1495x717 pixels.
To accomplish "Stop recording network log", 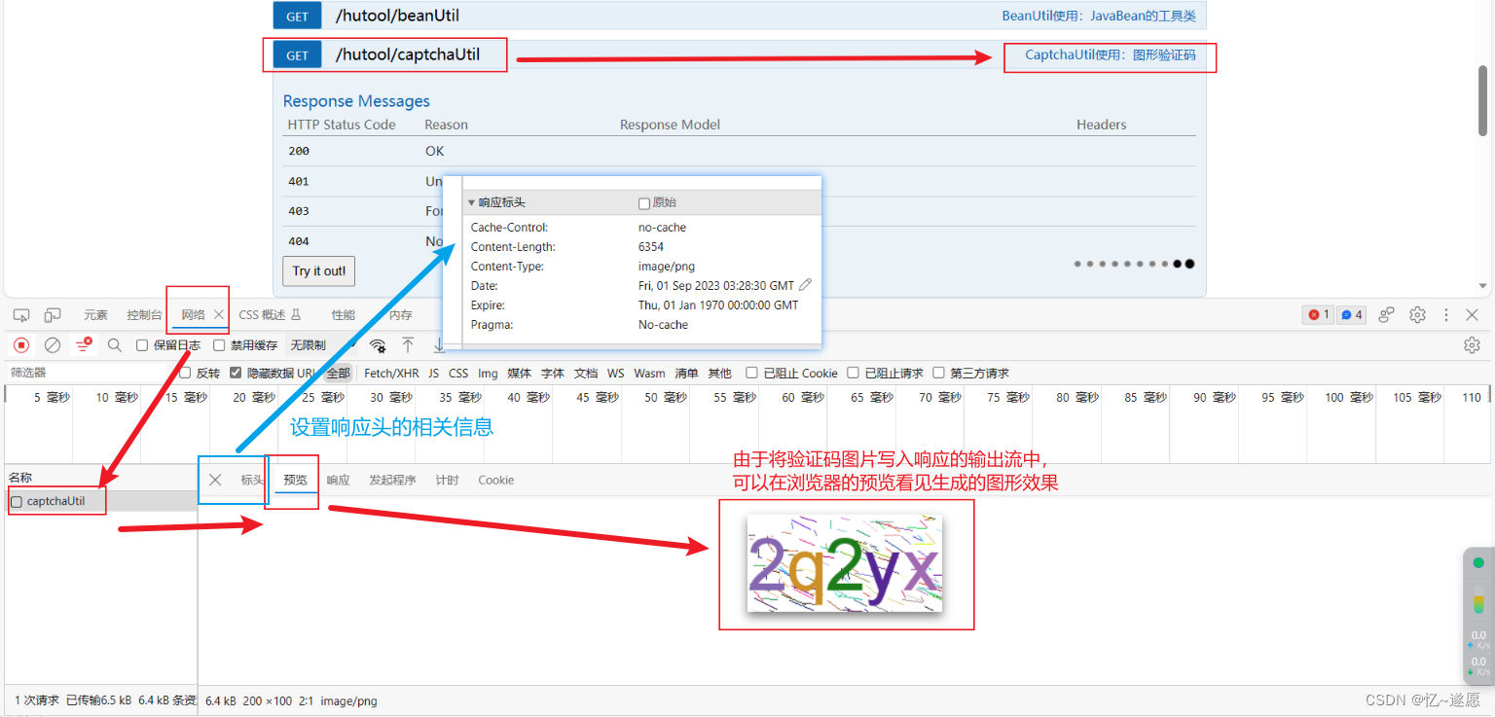I will tap(21, 345).
